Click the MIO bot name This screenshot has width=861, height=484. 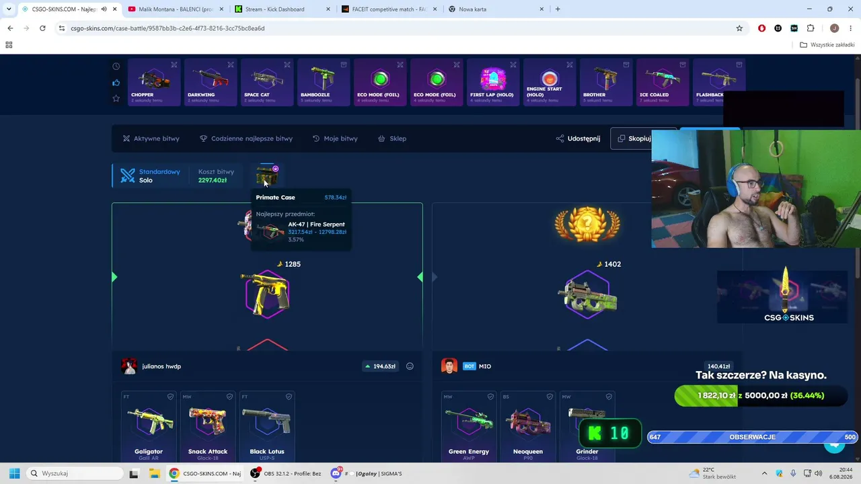click(485, 366)
